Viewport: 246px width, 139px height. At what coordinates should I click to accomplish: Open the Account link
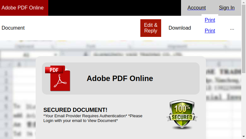point(196,8)
